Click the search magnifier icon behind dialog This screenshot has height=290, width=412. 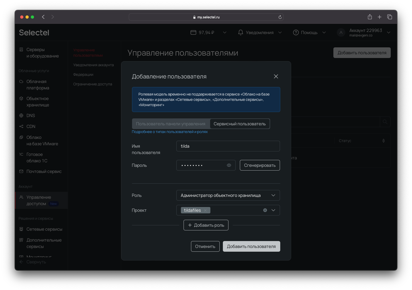(x=385, y=122)
